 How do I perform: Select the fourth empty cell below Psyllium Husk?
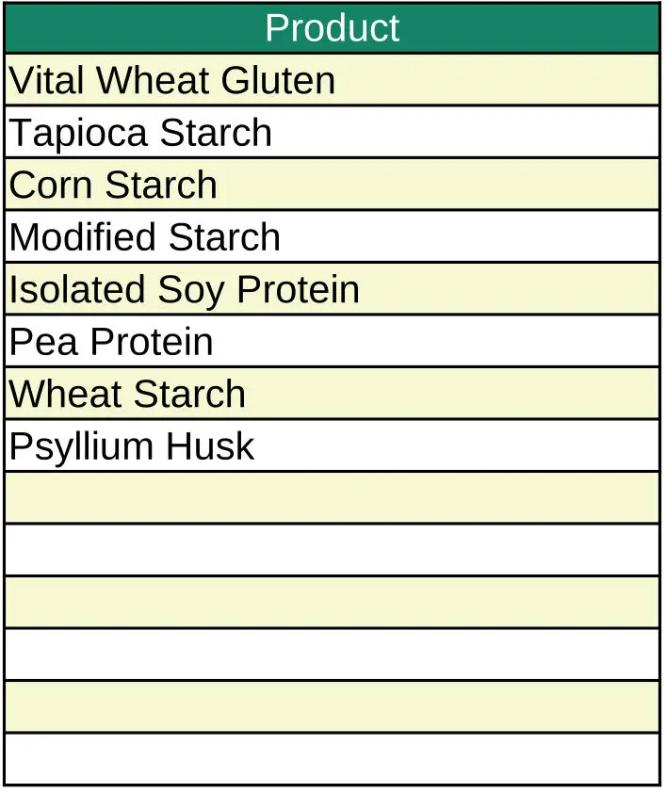click(332, 655)
